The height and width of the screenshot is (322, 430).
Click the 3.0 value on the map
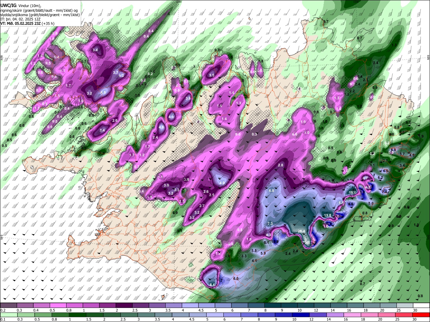[x=166, y=185]
